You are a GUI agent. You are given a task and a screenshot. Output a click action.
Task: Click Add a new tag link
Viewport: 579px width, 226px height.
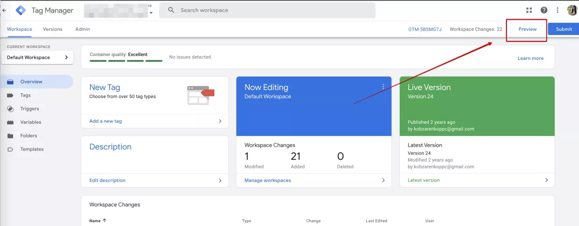(105, 121)
